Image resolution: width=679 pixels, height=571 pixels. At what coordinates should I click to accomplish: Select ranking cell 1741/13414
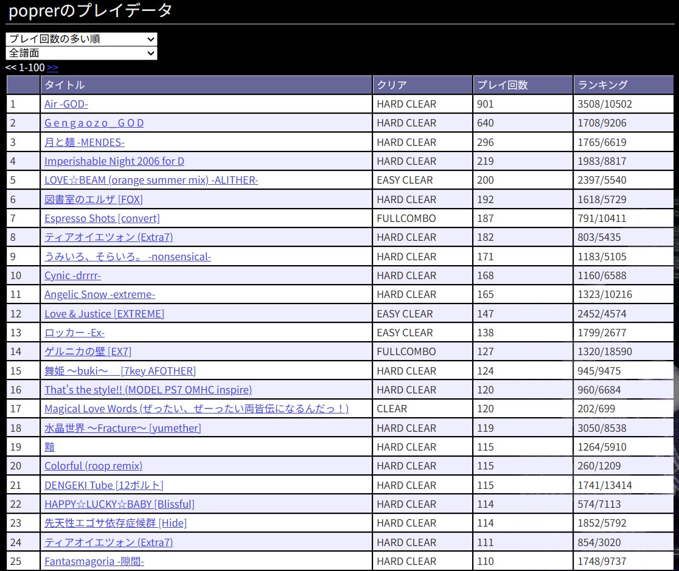[x=624, y=485]
